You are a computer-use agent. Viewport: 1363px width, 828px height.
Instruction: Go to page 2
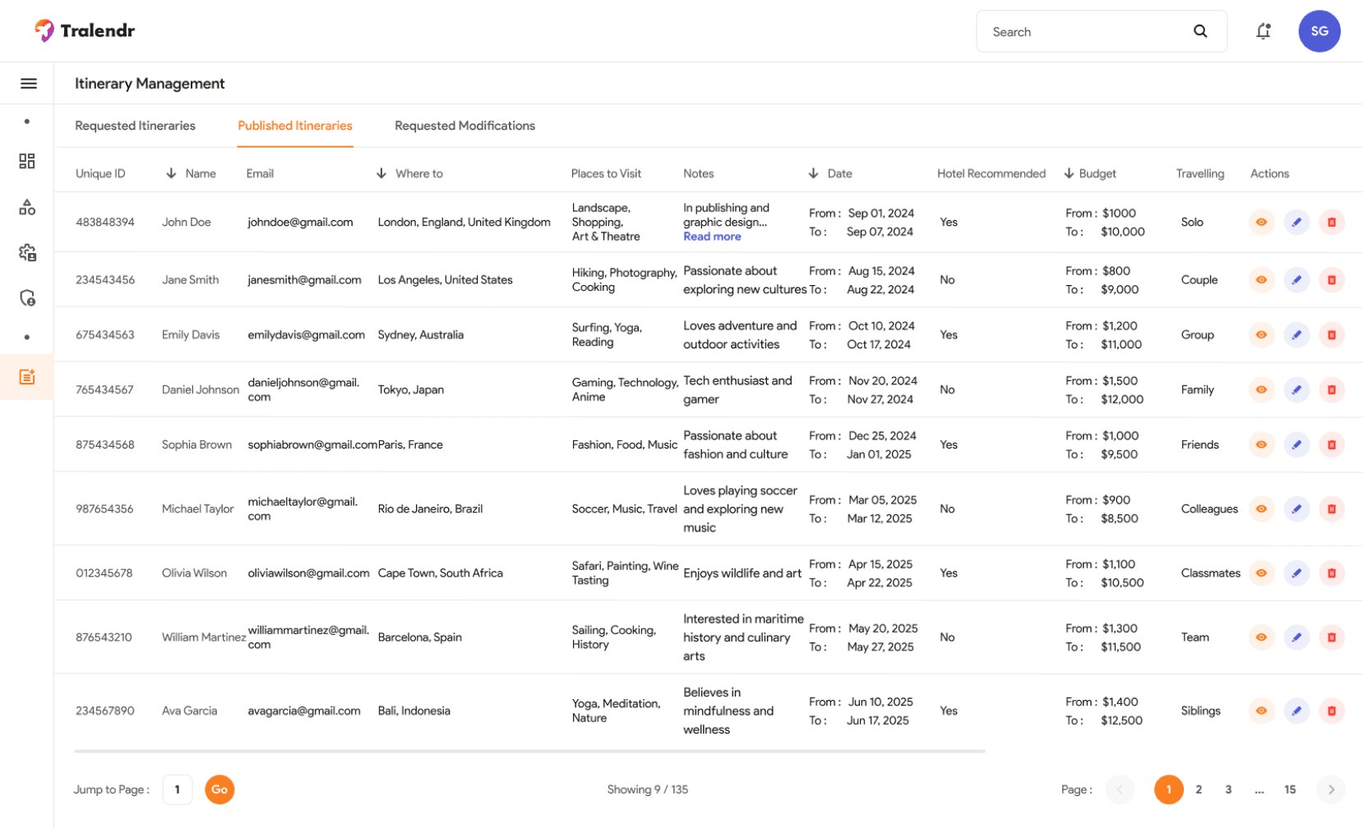(x=1199, y=790)
